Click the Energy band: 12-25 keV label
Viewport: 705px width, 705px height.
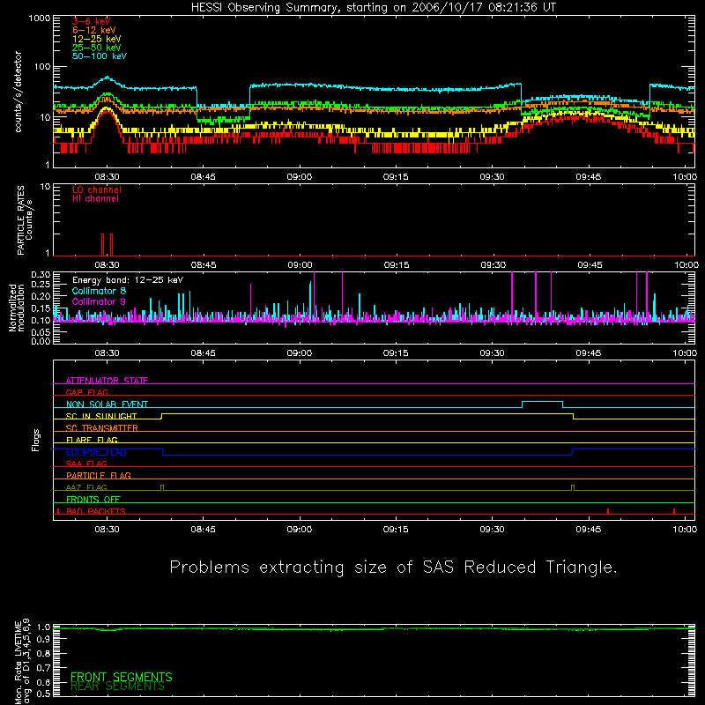coord(128,280)
